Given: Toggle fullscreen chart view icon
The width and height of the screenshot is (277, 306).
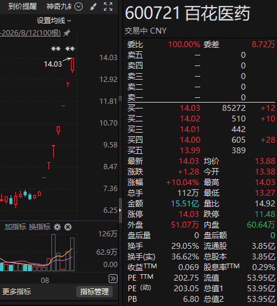Looking at the screenshot, I should pos(108,6).
